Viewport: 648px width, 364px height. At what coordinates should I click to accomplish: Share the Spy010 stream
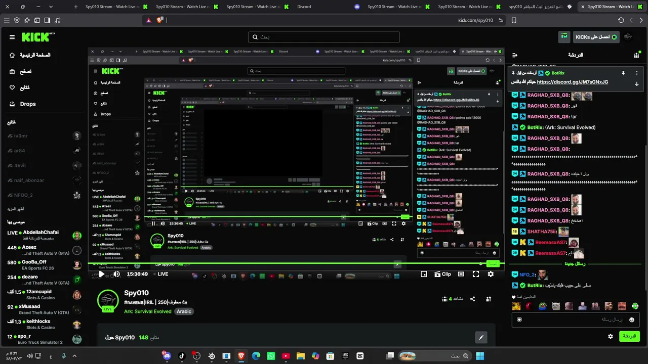472,299
